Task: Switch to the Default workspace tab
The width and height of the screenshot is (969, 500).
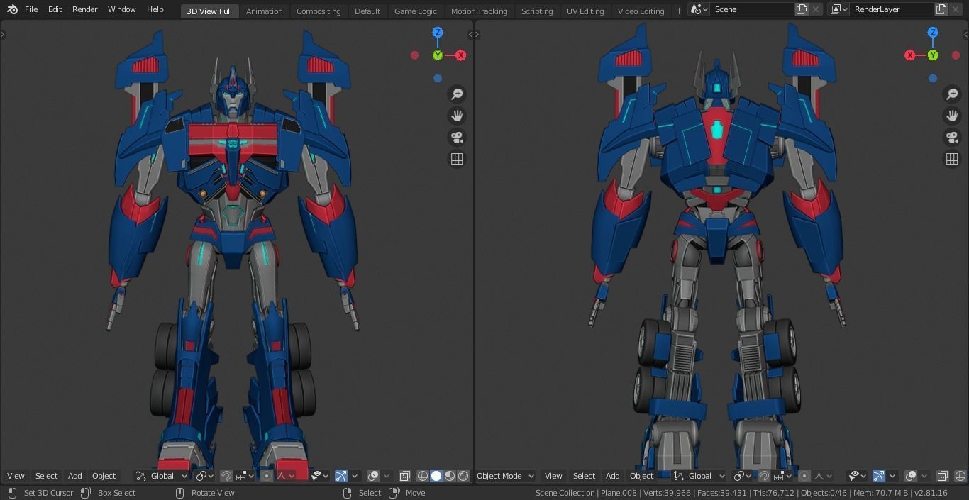Action: point(367,11)
